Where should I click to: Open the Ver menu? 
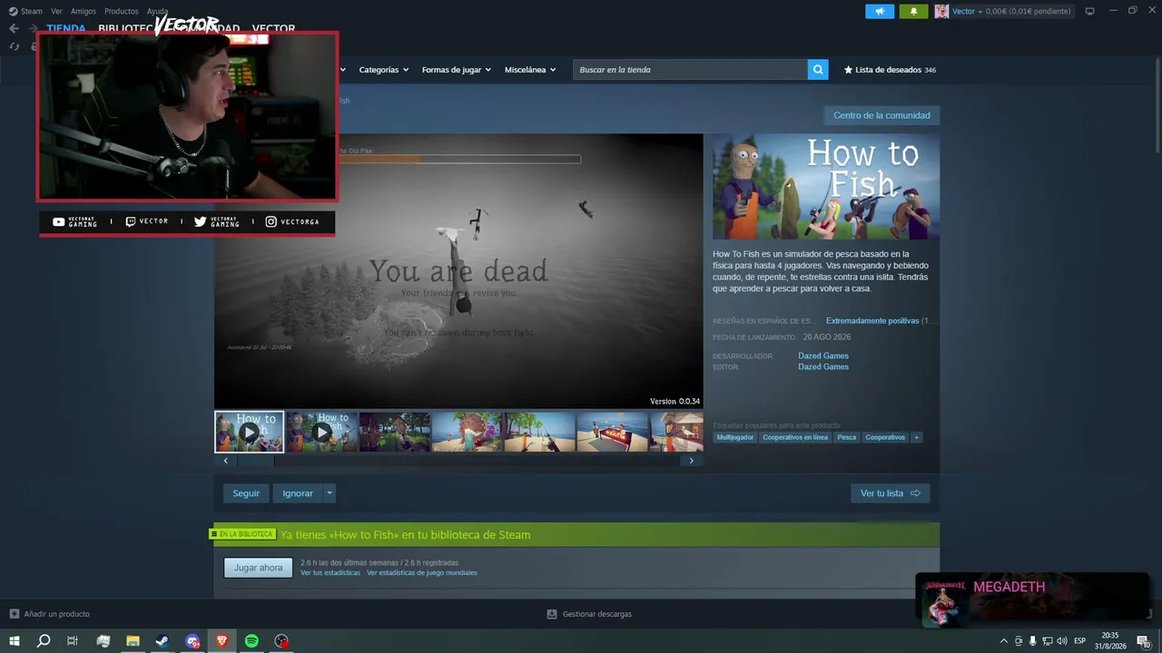click(56, 11)
